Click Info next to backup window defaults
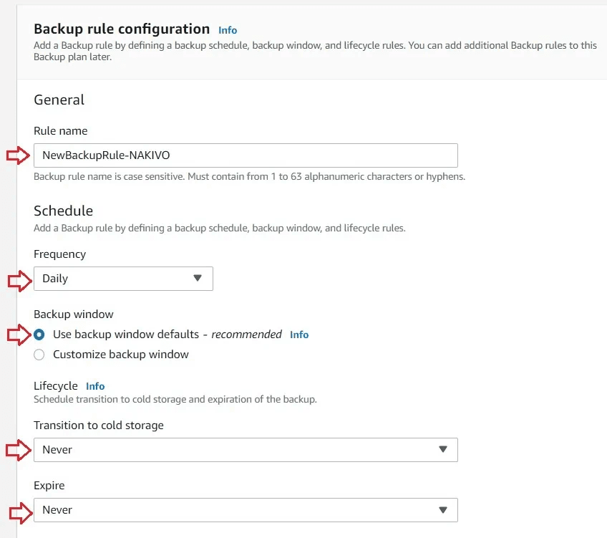This screenshot has width=607, height=538. 298,335
